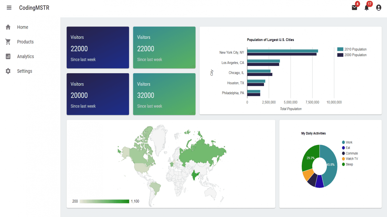Select the Commute legend dot

343,153
